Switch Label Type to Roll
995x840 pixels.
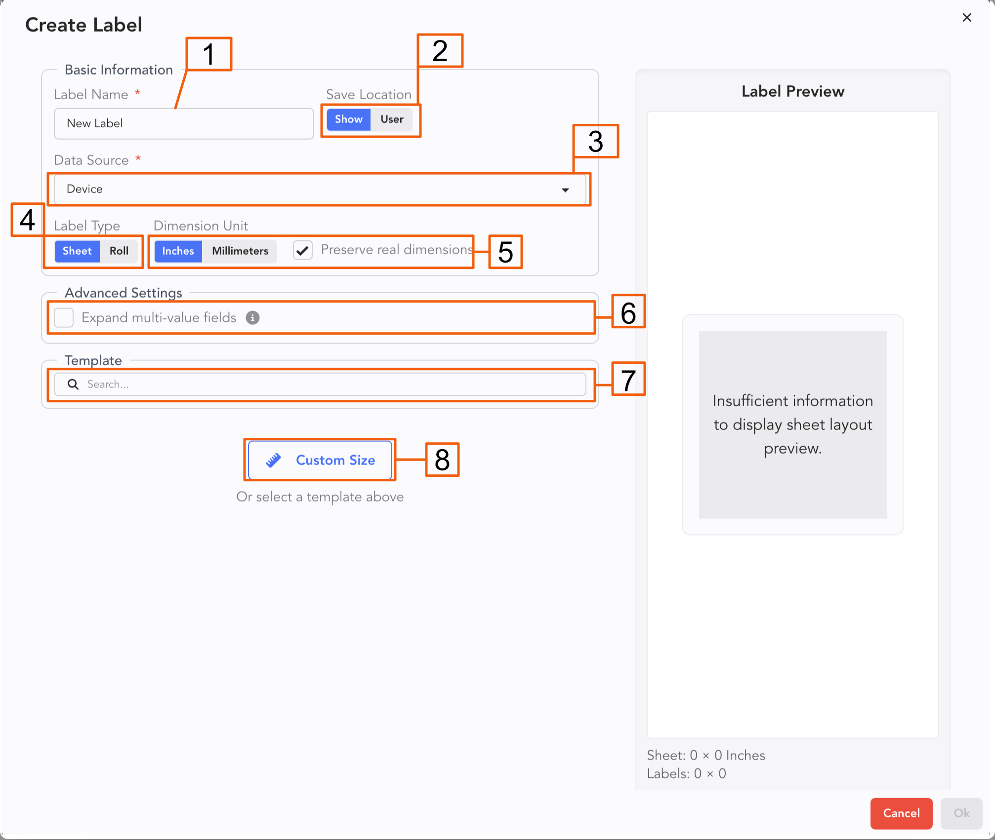pos(119,251)
